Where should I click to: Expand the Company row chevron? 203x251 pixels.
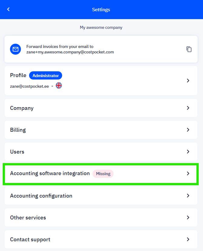[x=188, y=108]
